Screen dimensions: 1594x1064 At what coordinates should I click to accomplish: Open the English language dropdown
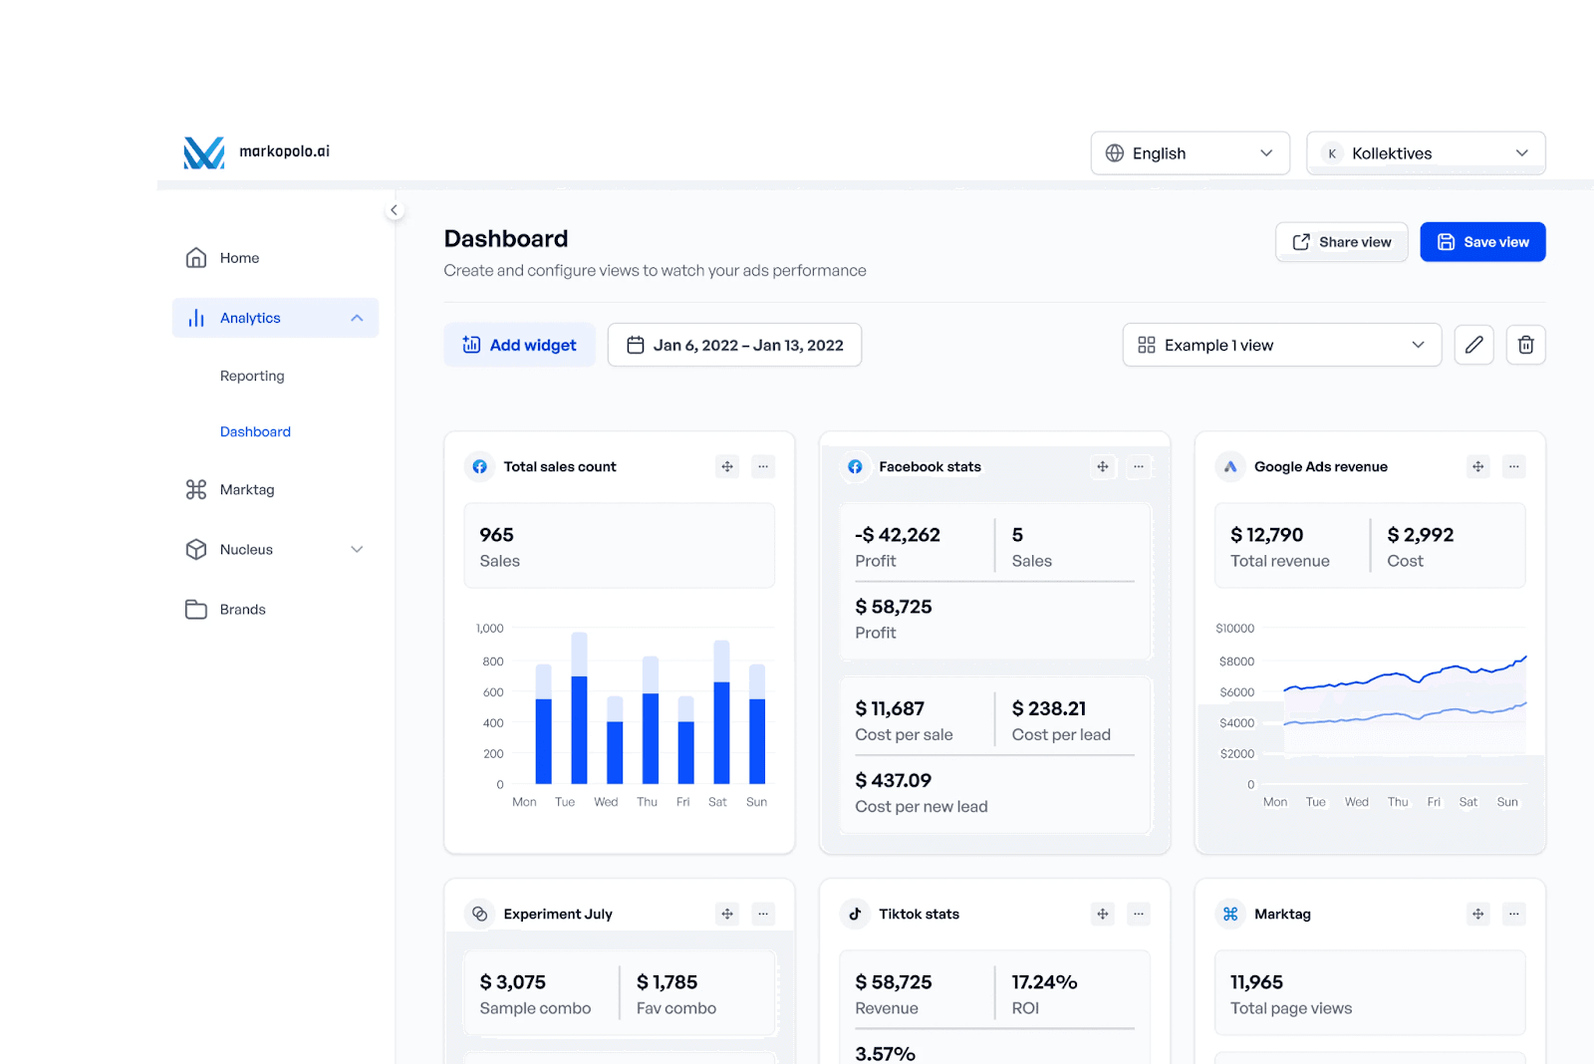coord(1190,152)
